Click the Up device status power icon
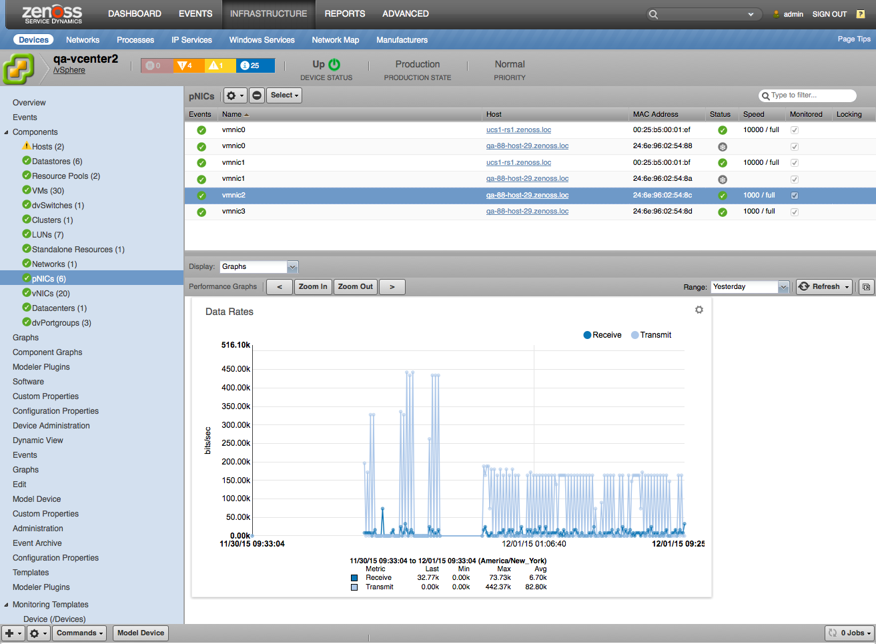The width and height of the screenshot is (876, 644). pos(334,65)
